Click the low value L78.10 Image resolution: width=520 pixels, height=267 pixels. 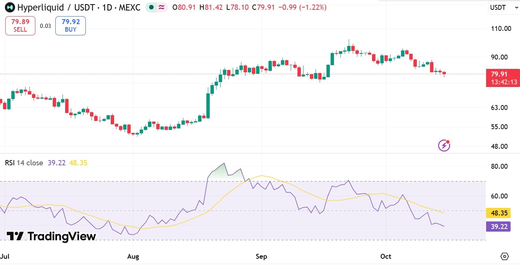(x=237, y=7)
